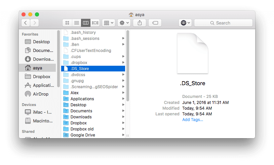Screen dimensions: 274x165
Task: Click the yellow minimize window button
Action: [30, 14]
